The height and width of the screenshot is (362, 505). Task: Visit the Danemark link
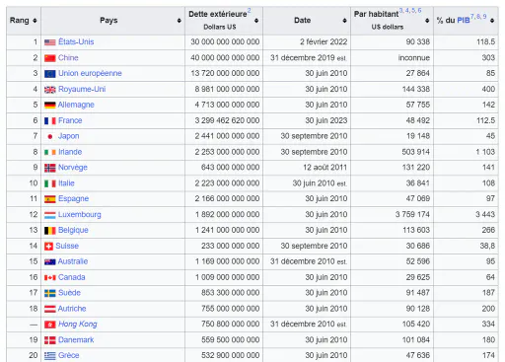coord(76,340)
